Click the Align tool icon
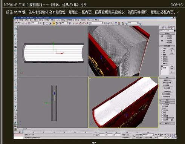This screenshot has width=185, height=144. pyautogui.click(x=109, y=23)
